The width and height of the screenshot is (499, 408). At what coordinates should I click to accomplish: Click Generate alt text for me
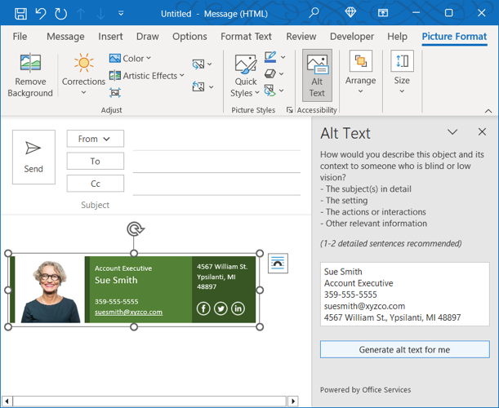(404, 349)
